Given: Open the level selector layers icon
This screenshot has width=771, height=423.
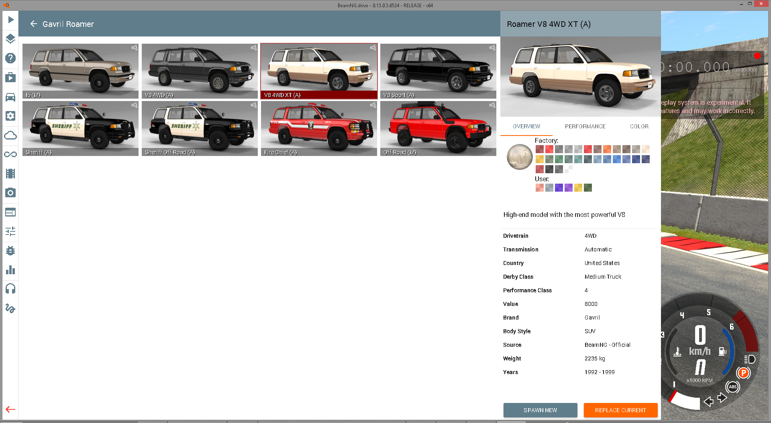Looking at the screenshot, I should point(10,39).
